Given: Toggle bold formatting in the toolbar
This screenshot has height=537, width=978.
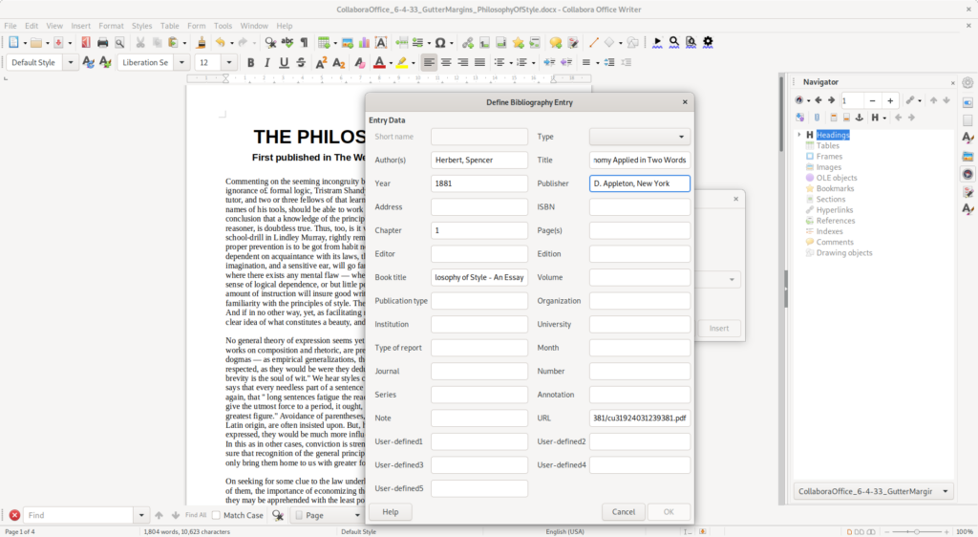Looking at the screenshot, I should click(x=251, y=62).
